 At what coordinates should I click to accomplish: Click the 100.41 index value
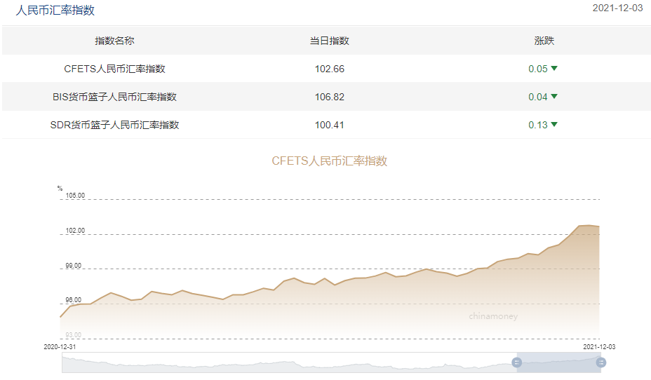tap(330, 125)
